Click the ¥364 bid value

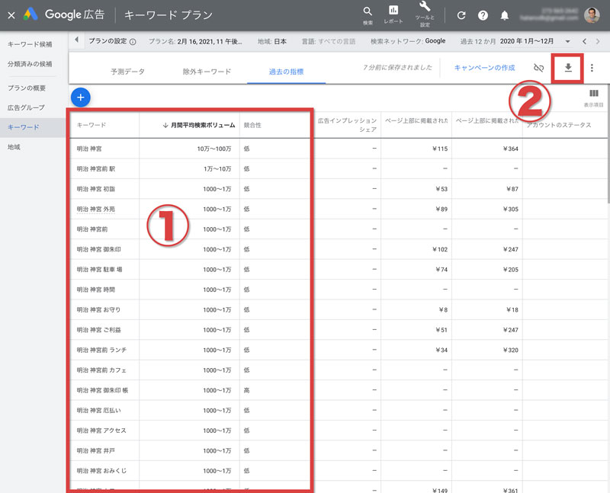(510, 149)
